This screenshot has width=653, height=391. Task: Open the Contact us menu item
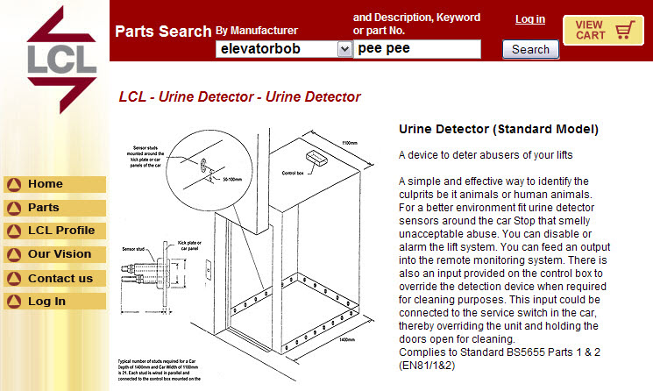(x=54, y=279)
